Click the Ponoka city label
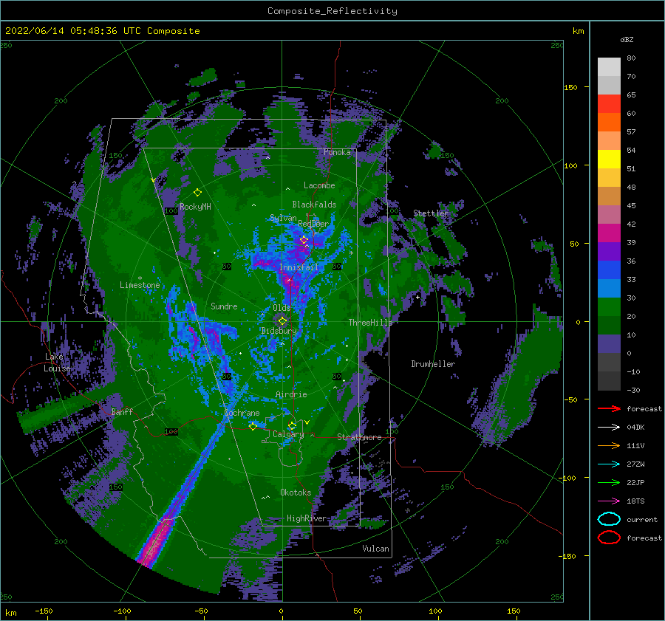 pos(337,152)
